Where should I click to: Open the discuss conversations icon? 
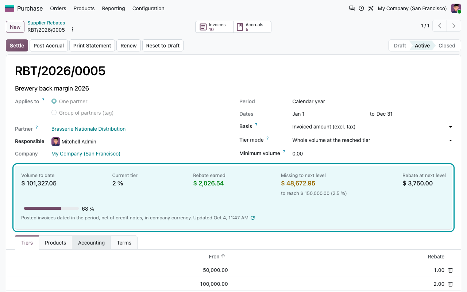(x=352, y=8)
